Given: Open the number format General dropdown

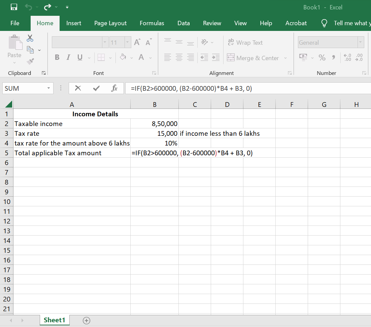Looking at the screenshot, I should click(x=361, y=42).
